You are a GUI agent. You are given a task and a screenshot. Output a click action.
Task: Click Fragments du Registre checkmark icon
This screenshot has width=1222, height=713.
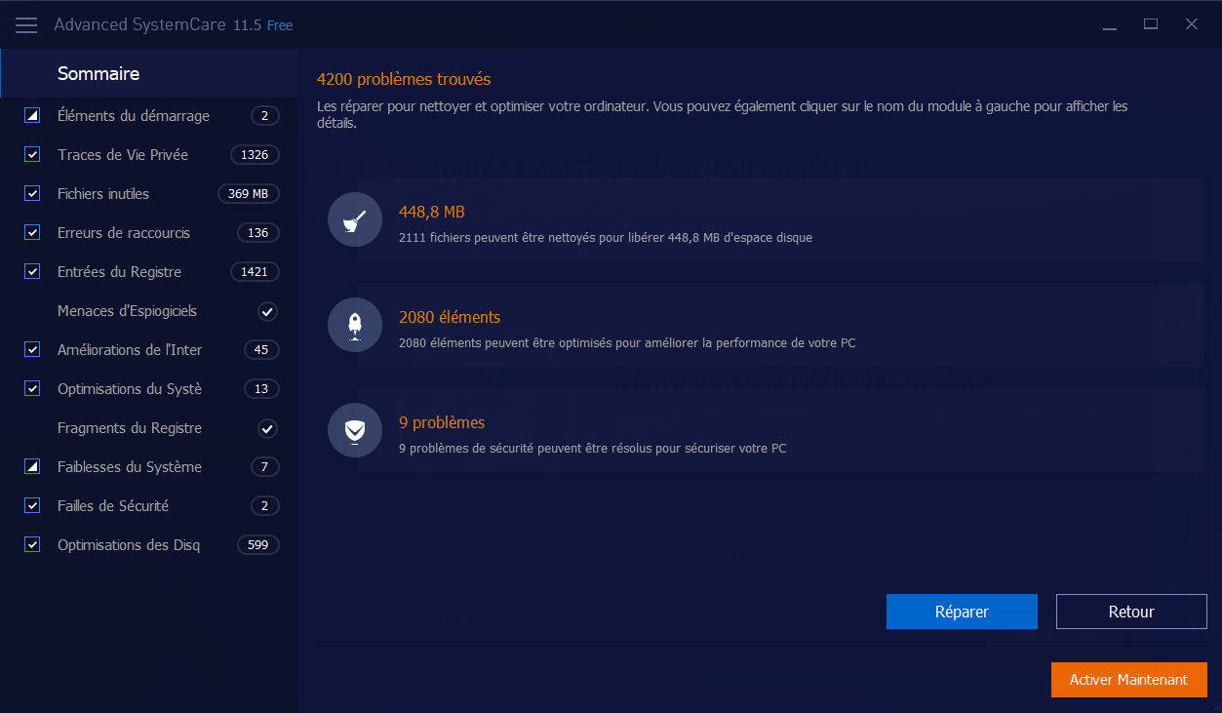click(267, 428)
